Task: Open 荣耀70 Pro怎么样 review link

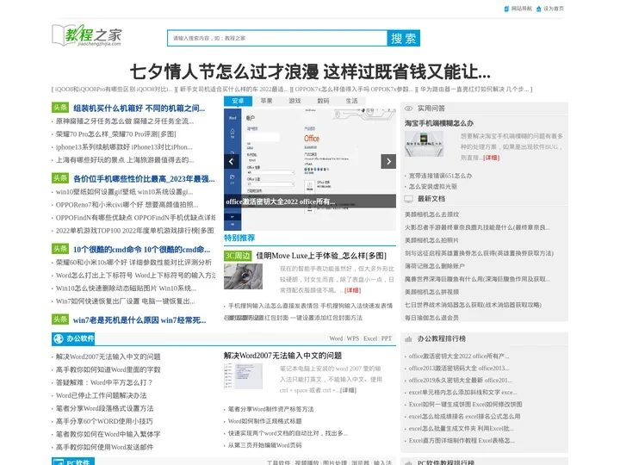Action: click(116, 134)
